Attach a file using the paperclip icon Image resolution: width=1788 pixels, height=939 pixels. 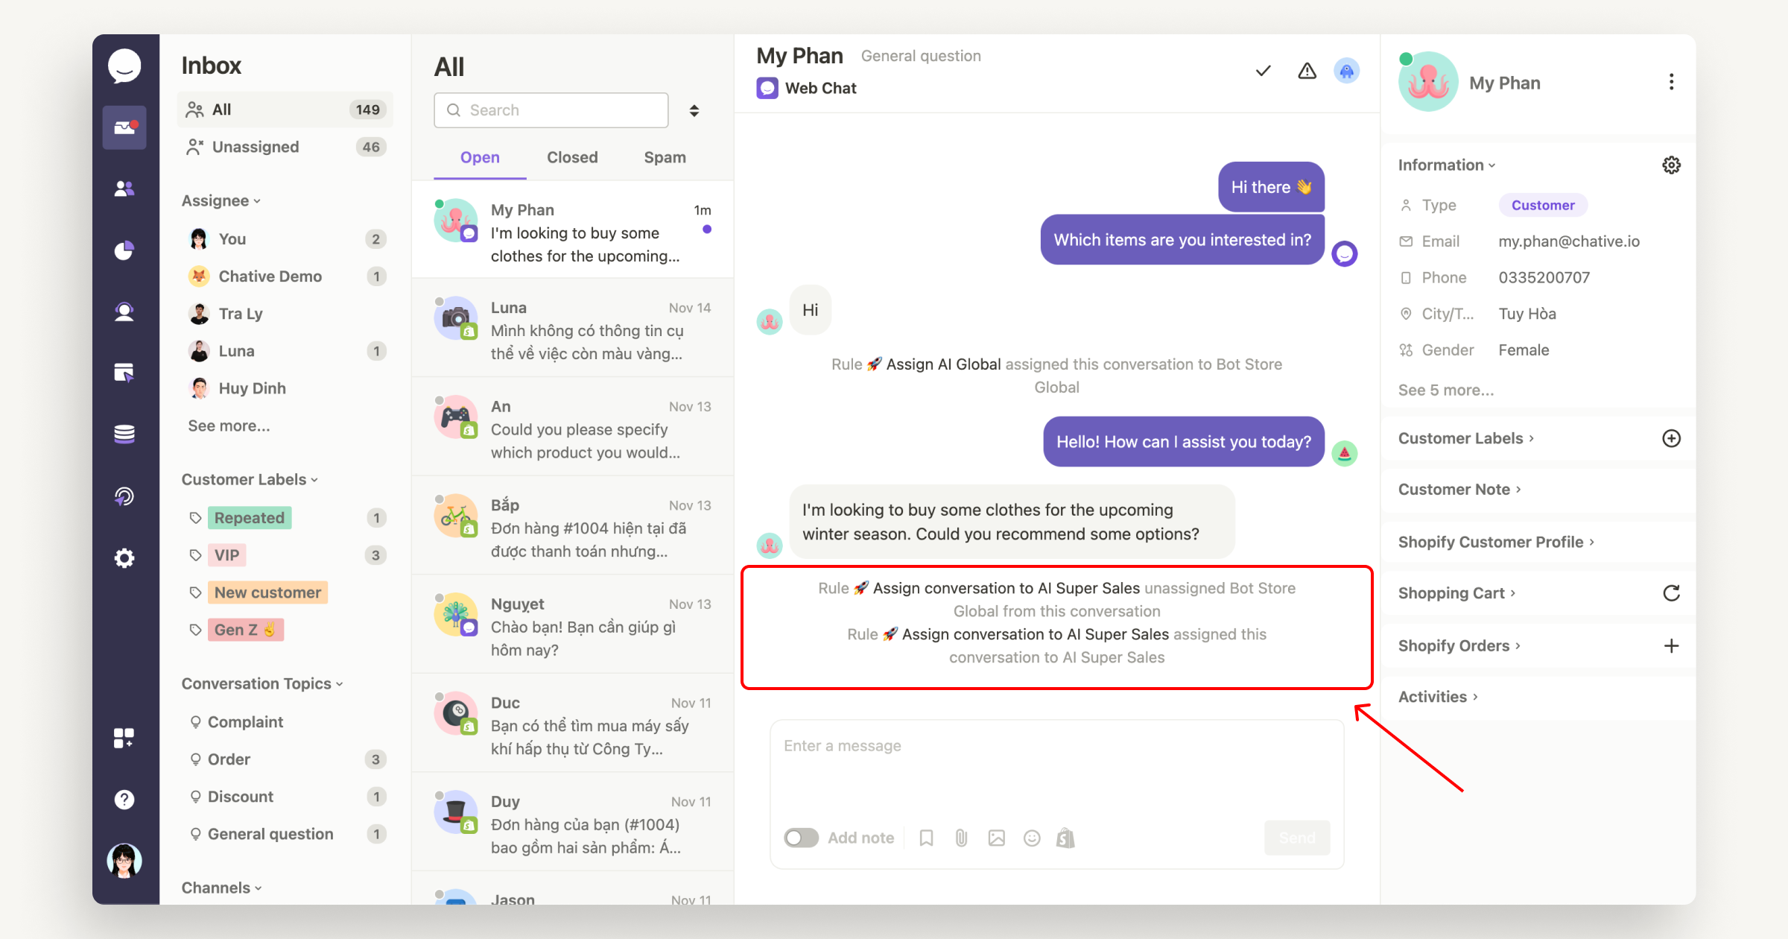[x=960, y=838]
